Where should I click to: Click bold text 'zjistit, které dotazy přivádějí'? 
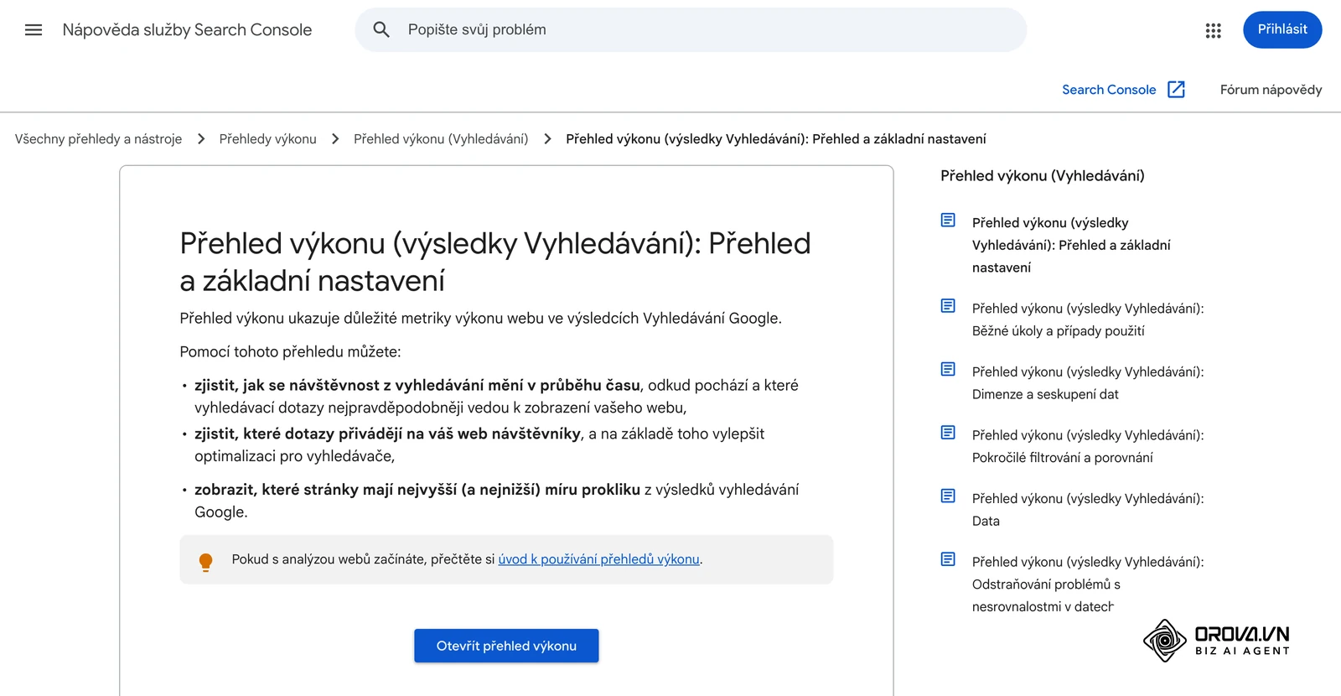click(x=388, y=434)
